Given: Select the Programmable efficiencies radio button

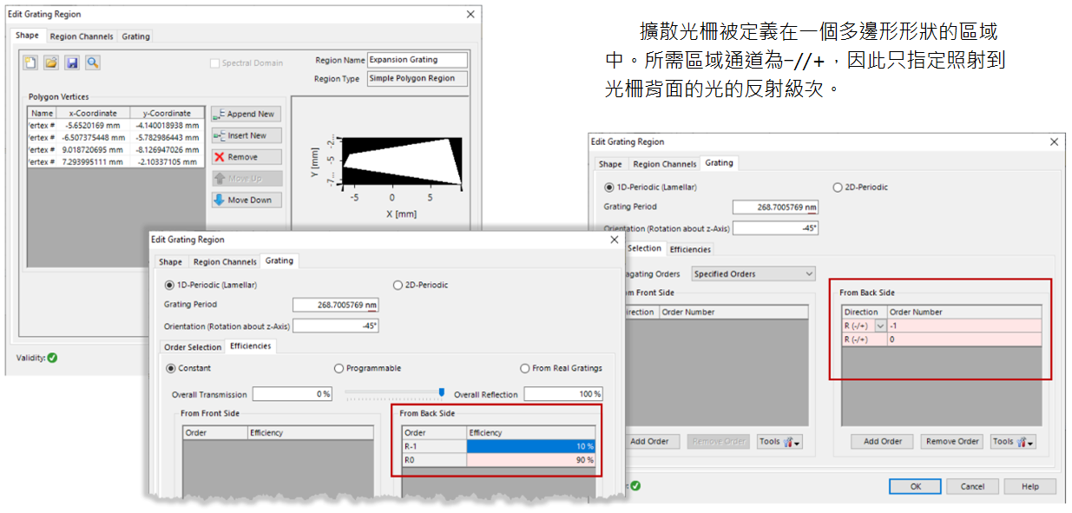Looking at the screenshot, I should pos(339,368).
